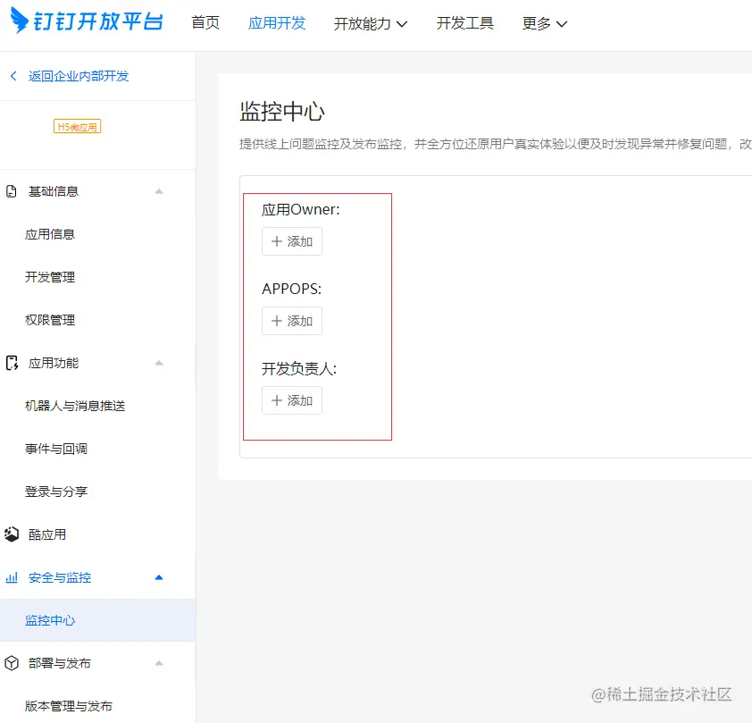Screen dimensions: 752x723
Task: Click the 酷应用 icon in the sidebar
Action: (x=12, y=534)
